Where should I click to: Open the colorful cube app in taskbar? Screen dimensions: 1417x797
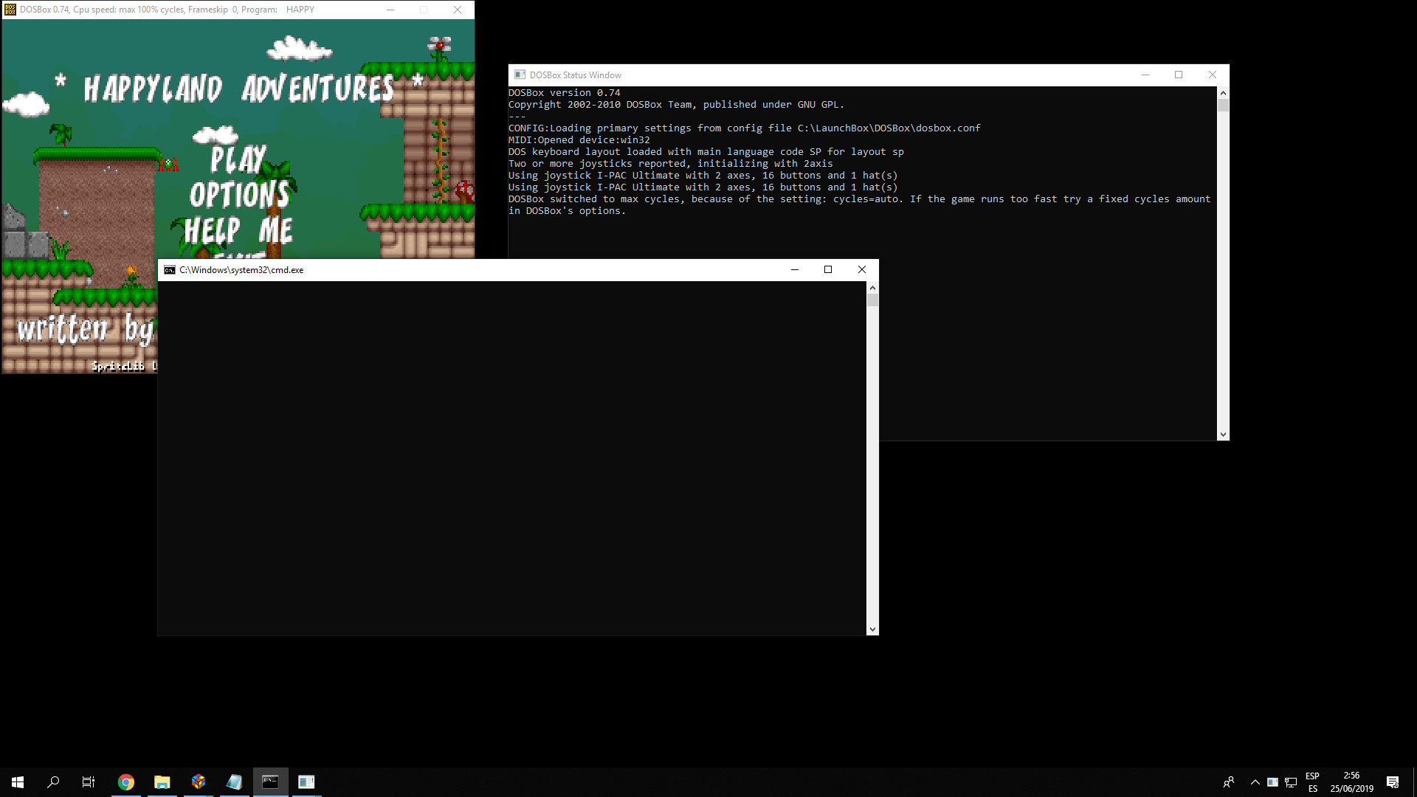(x=199, y=782)
